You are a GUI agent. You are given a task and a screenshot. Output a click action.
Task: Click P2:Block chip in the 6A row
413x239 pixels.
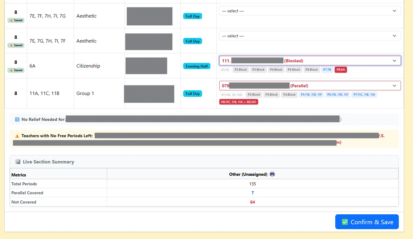241,70
